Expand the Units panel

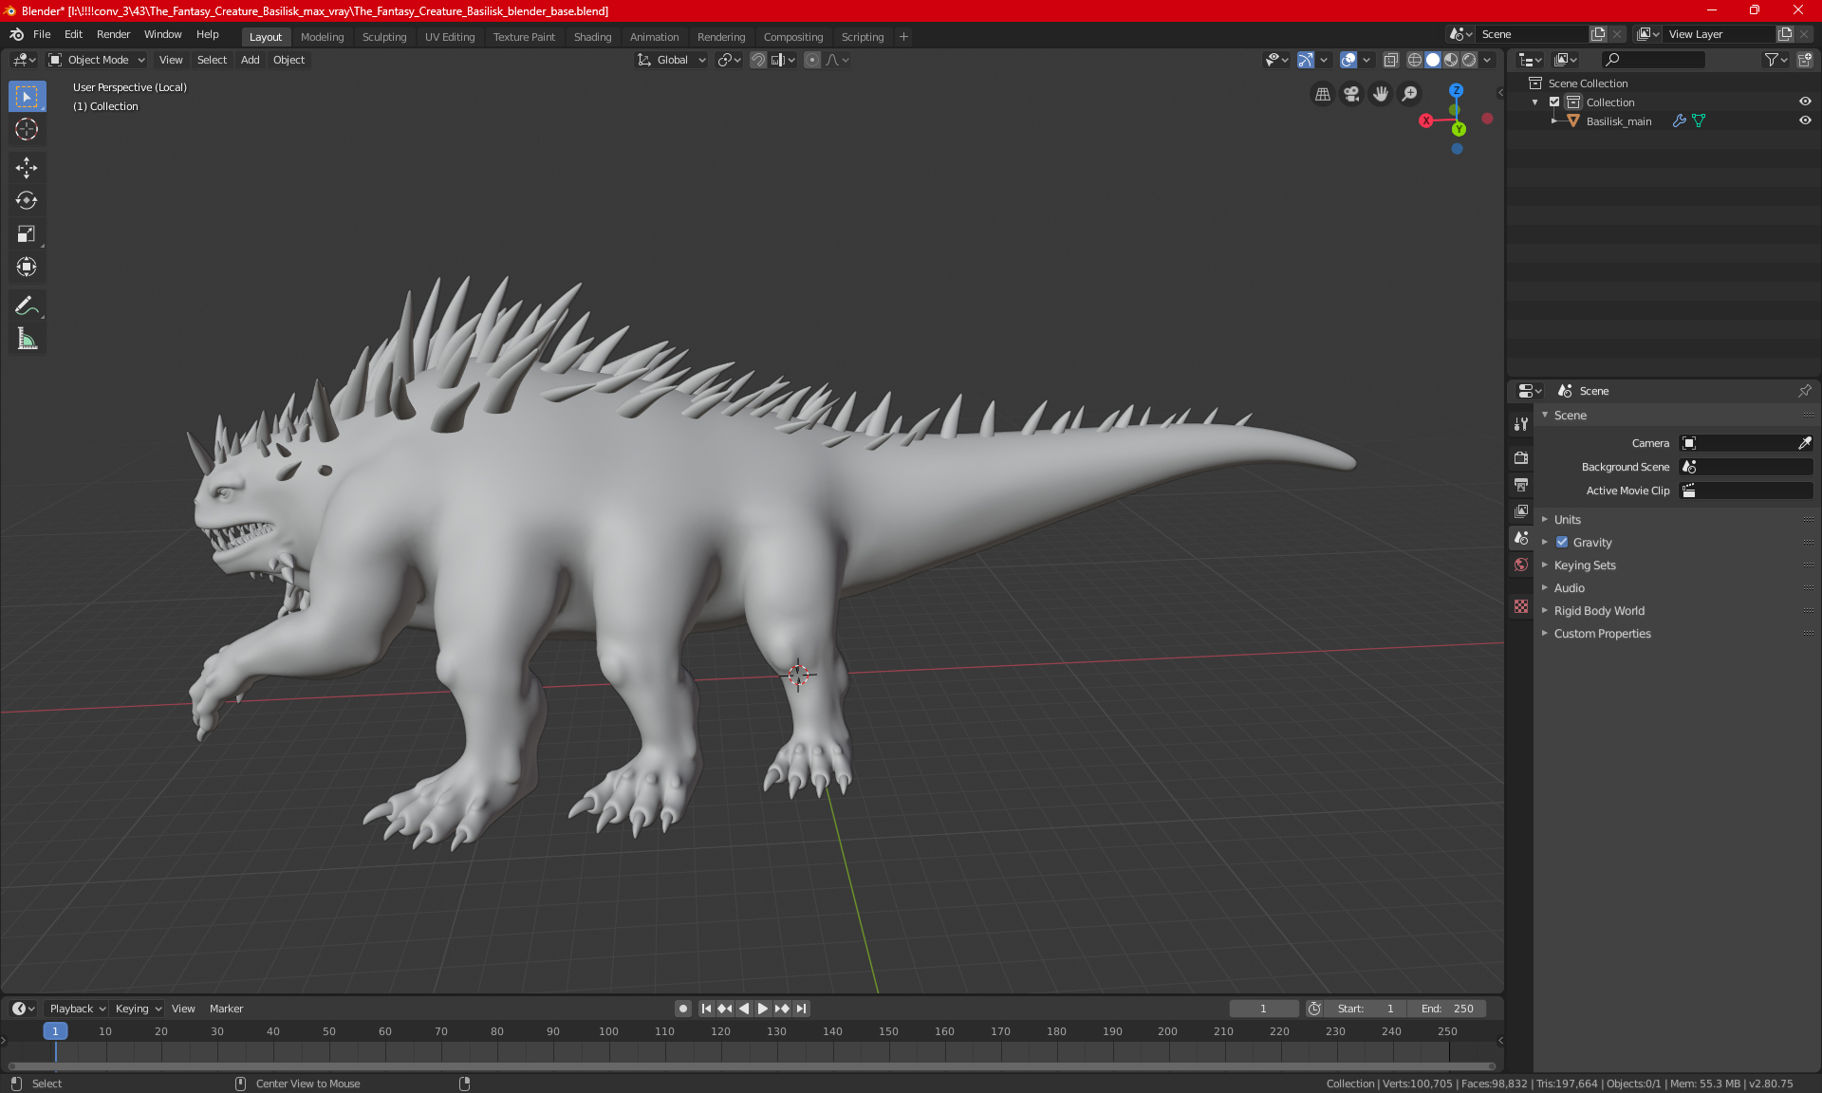click(1568, 520)
